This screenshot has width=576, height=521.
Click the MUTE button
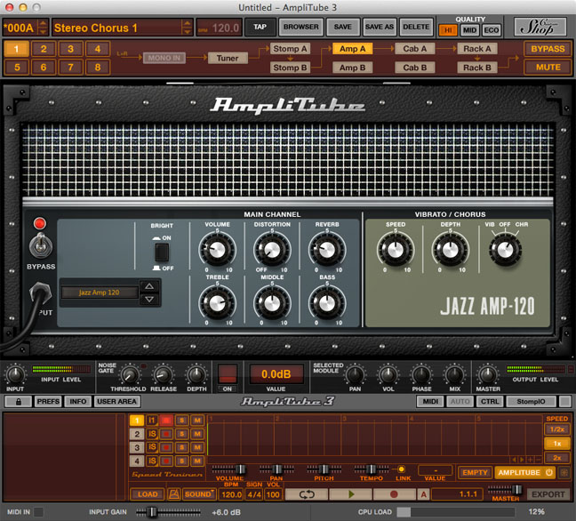click(548, 68)
